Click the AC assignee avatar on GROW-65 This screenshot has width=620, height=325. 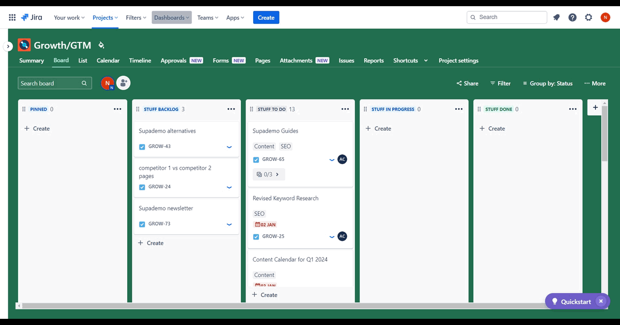(342, 159)
